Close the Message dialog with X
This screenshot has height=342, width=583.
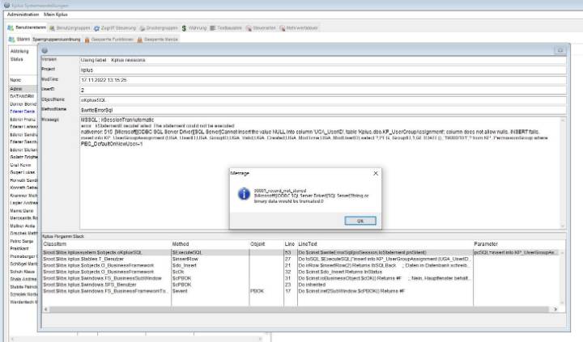point(375,173)
